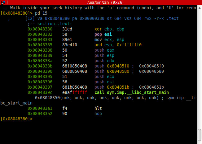
Task: Click the instruction 'push esp'
Action: [104, 56]
